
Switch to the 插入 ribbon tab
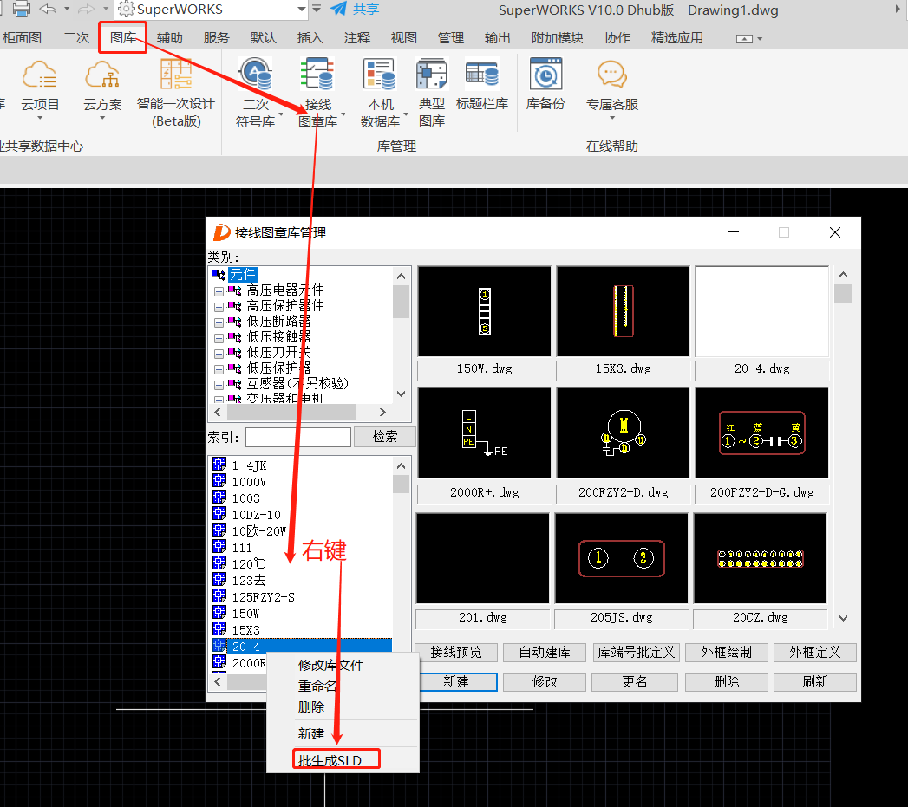click(310, 37)
